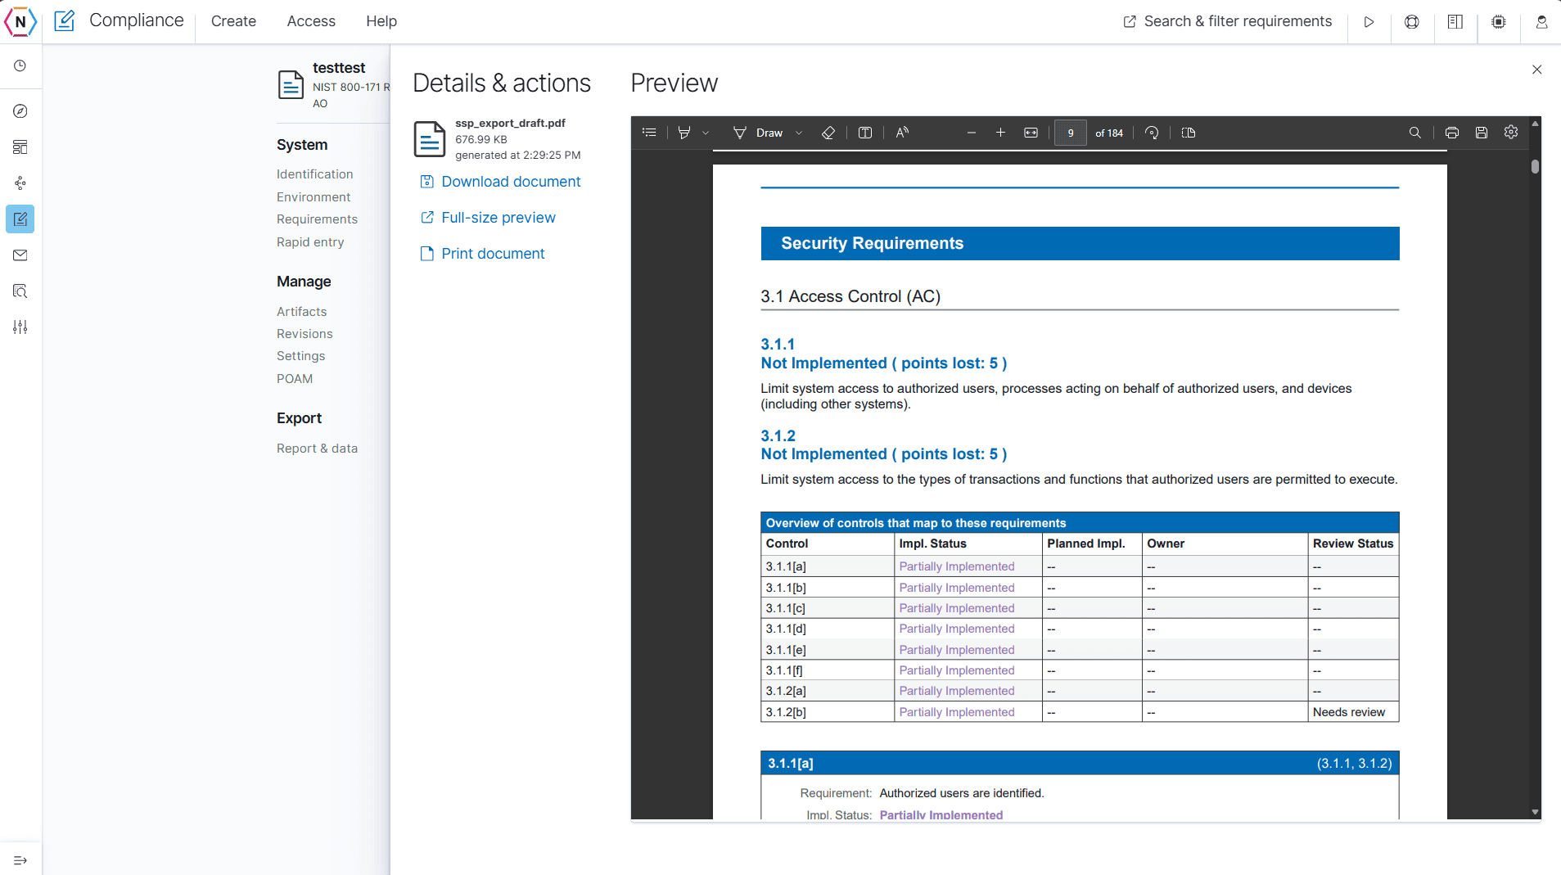Screen dimensions: 1561x875
Task: Rotate the PDF page
Action: [1152, 133]
